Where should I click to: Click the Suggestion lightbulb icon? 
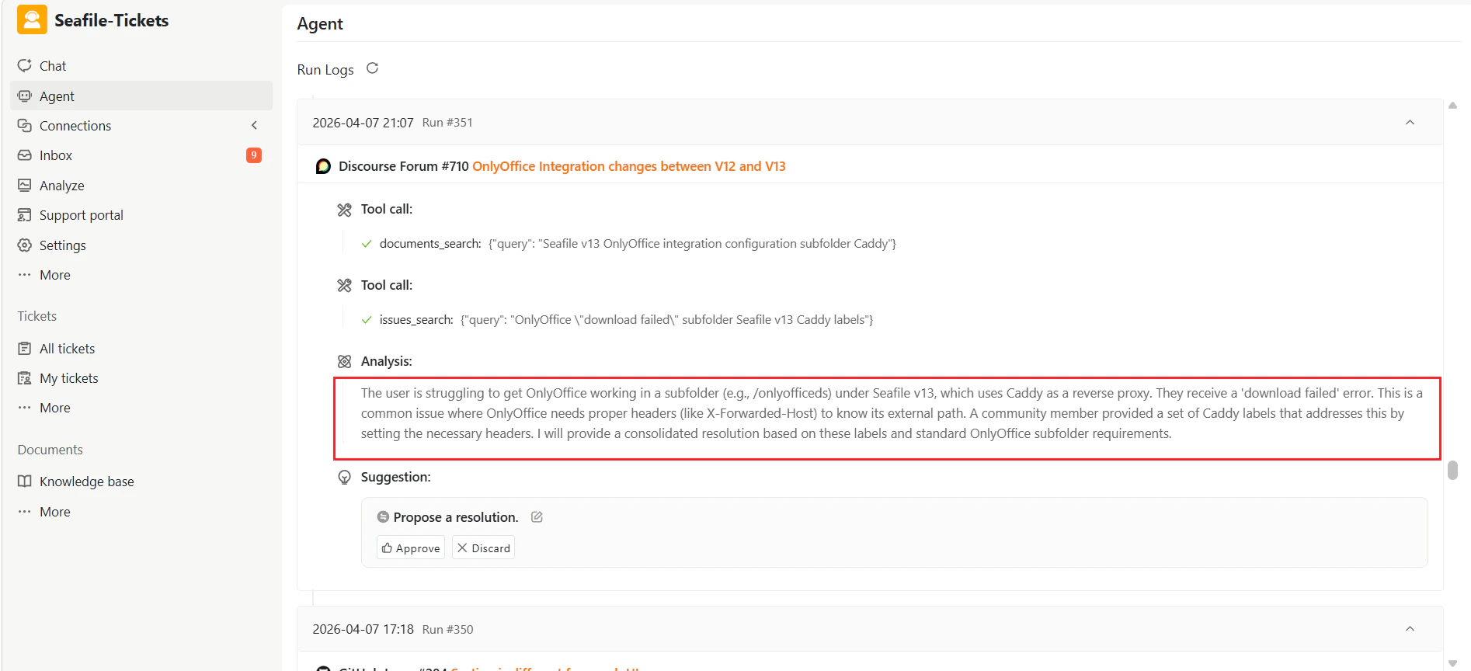point(345,477)
